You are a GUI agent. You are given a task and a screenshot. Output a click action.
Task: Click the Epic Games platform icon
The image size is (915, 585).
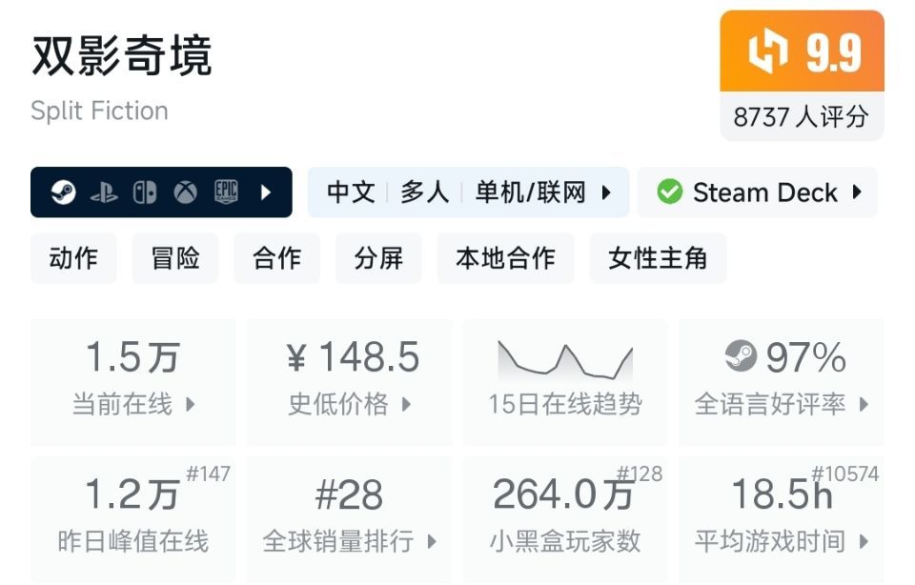(x=226, y=192)
